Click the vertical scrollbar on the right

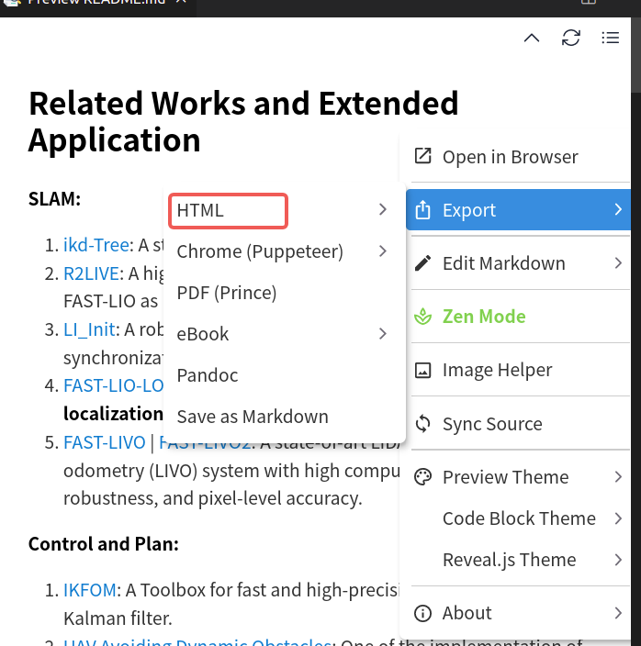635,55
